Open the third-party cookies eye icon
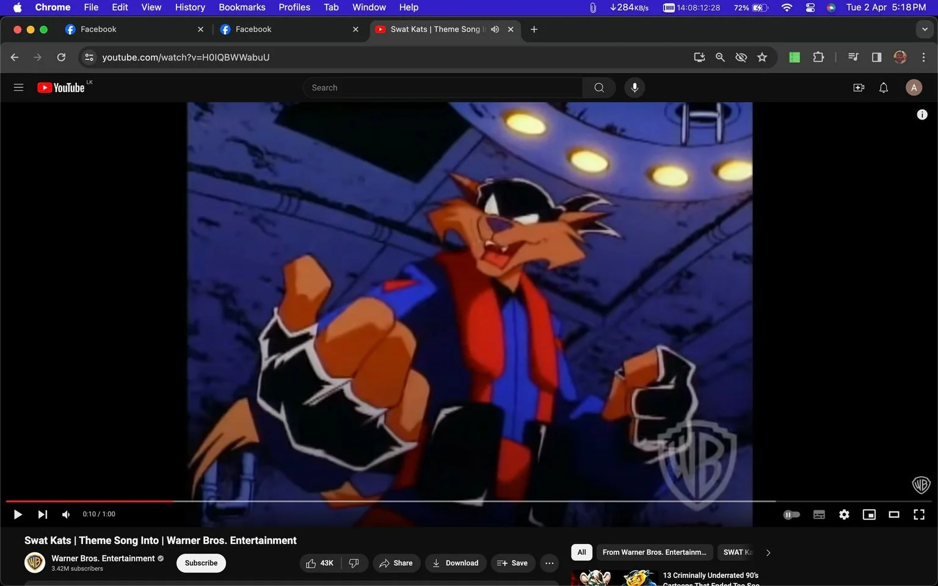The width and height of the screenshot is (938, 586). click(x=741, y=57)
